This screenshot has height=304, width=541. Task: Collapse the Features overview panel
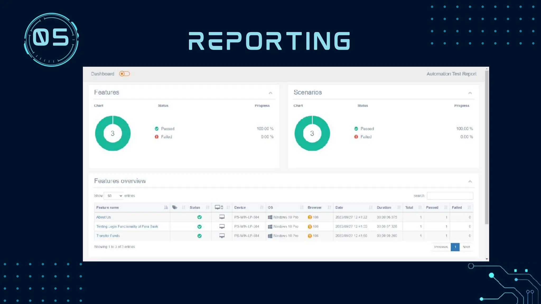470,181
